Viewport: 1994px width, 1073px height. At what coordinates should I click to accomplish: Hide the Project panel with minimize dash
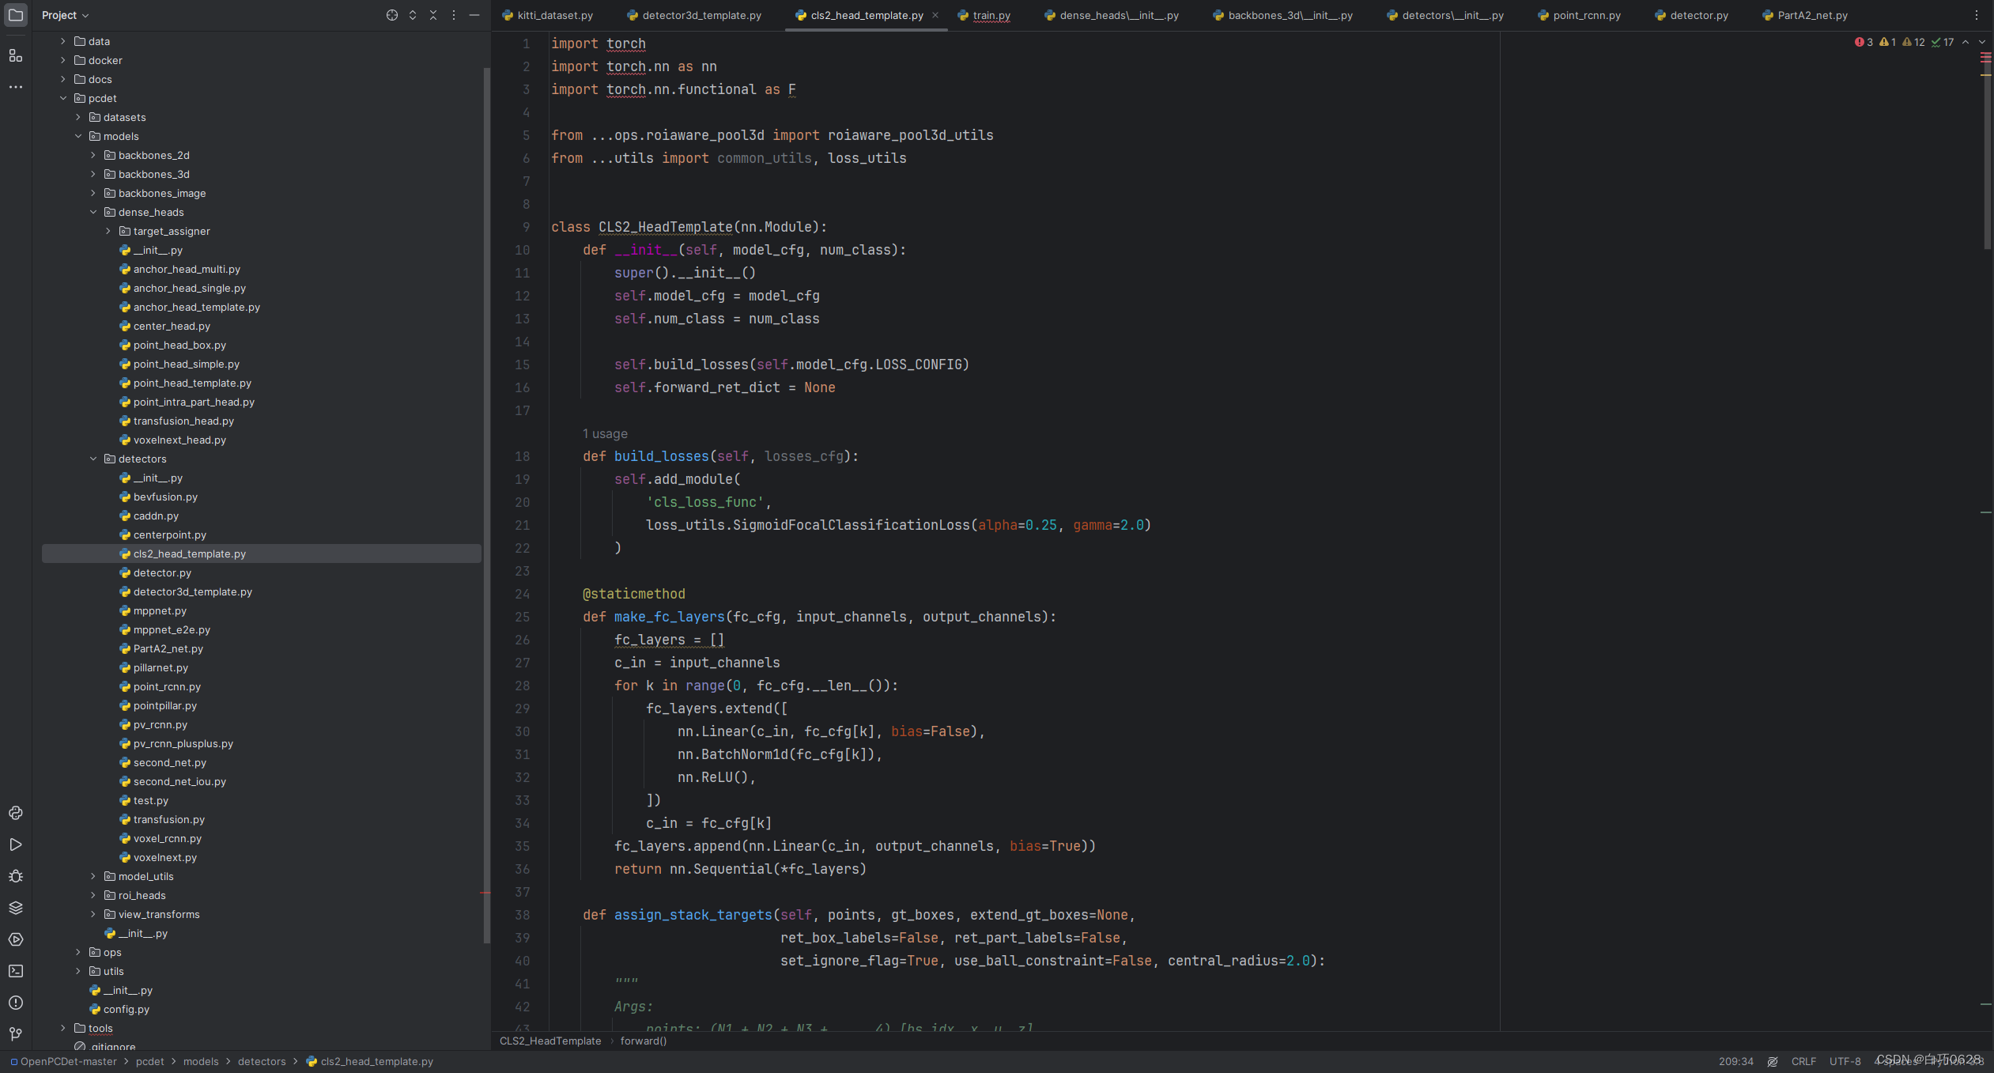click(x=474, y=15)
